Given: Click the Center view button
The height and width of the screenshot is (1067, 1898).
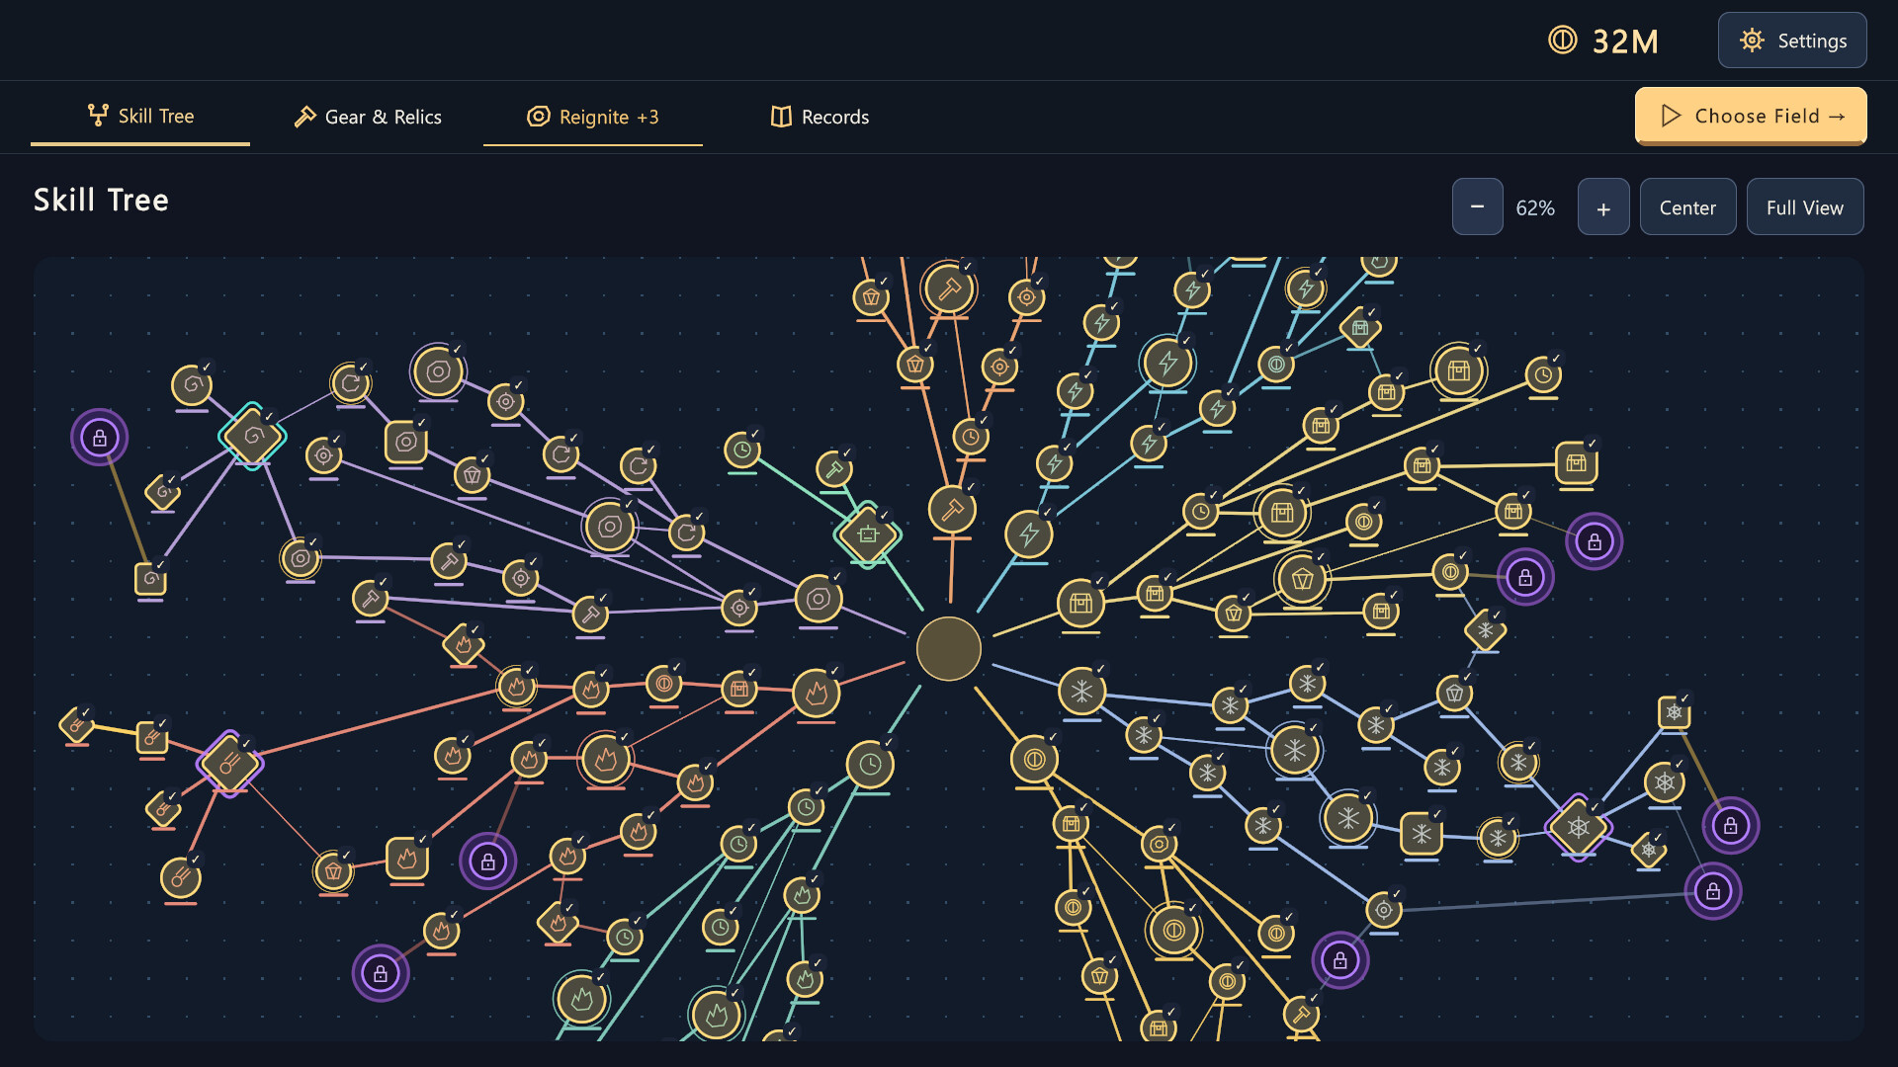Looking at the screenshot, I should click(x=1687, y=206).
